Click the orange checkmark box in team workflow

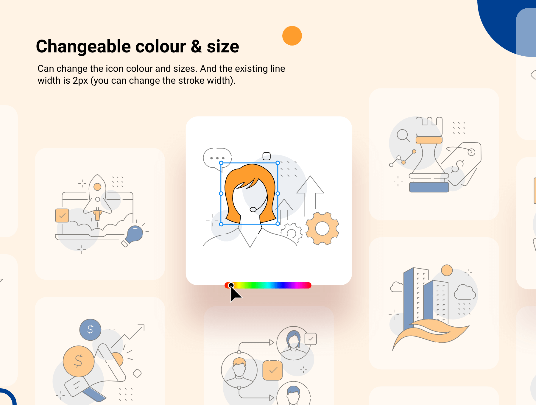(272, 370)
